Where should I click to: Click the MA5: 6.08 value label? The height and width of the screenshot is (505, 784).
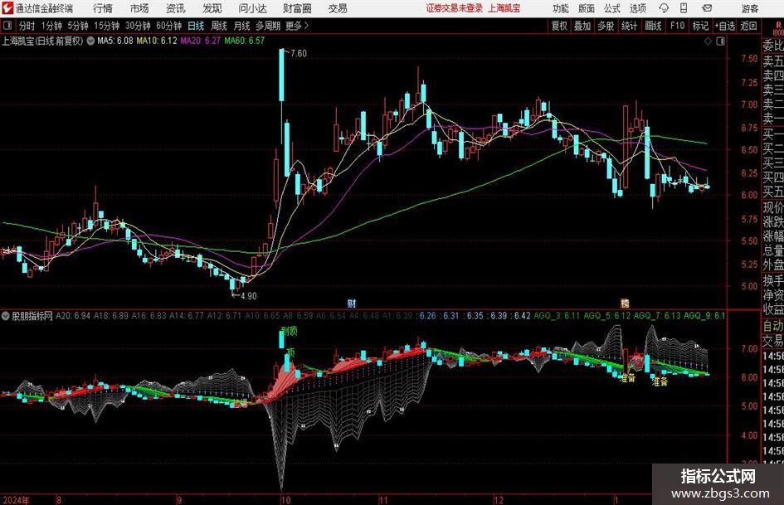(x=115, y=41)
